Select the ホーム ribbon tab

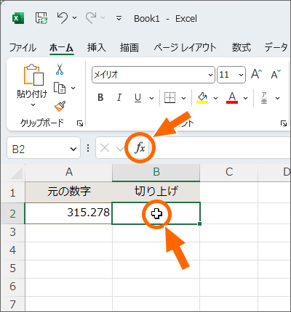click(61, 47)
